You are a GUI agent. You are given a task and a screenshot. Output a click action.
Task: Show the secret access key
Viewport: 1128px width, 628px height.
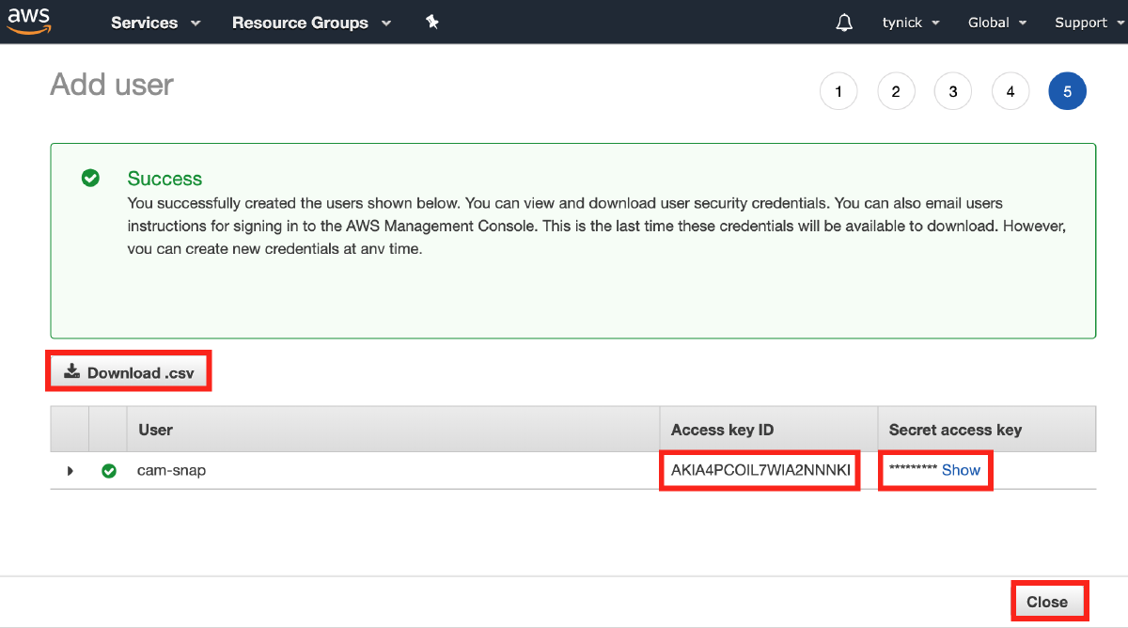click(x=961, y=470)
